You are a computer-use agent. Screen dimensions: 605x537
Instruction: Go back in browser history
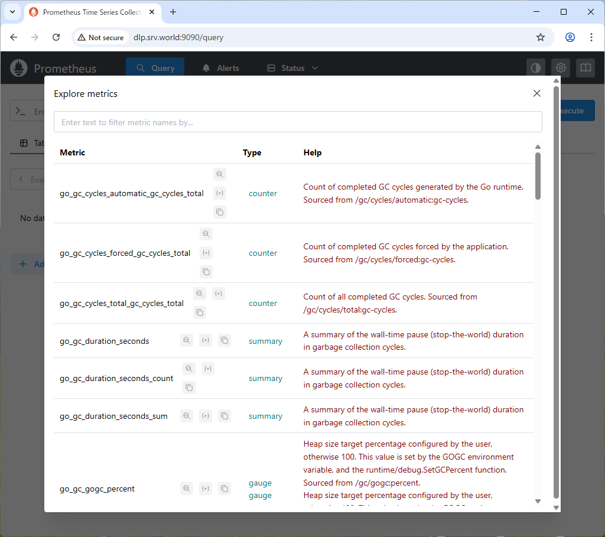[x=14, y=37]
